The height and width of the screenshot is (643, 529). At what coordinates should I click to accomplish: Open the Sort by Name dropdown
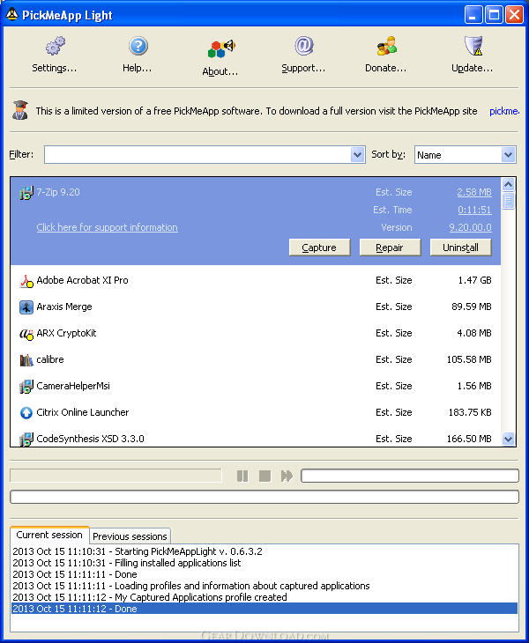click(465, 155)
